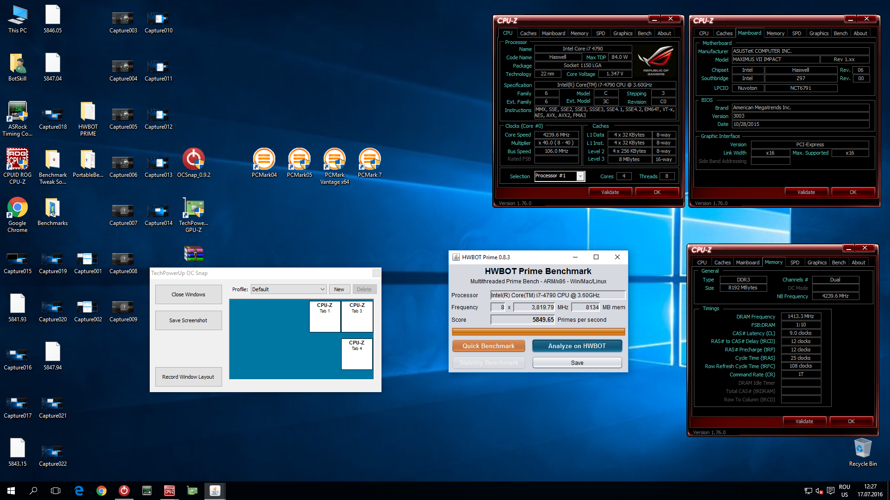Click Record Window Layout button
Viewport: 890px width, 500px height.
tap(188, 377)
